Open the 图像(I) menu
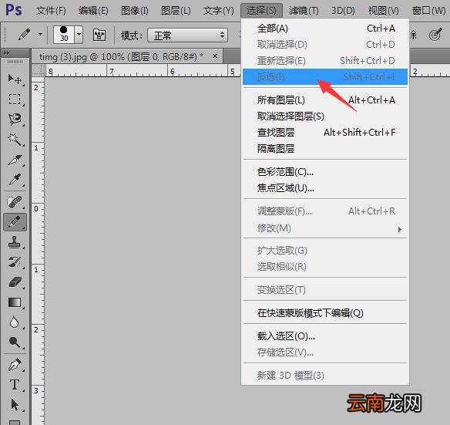Image resolution: width=450 pixels, height=425 pixels. pyautogui.click(x=135, y=11)
